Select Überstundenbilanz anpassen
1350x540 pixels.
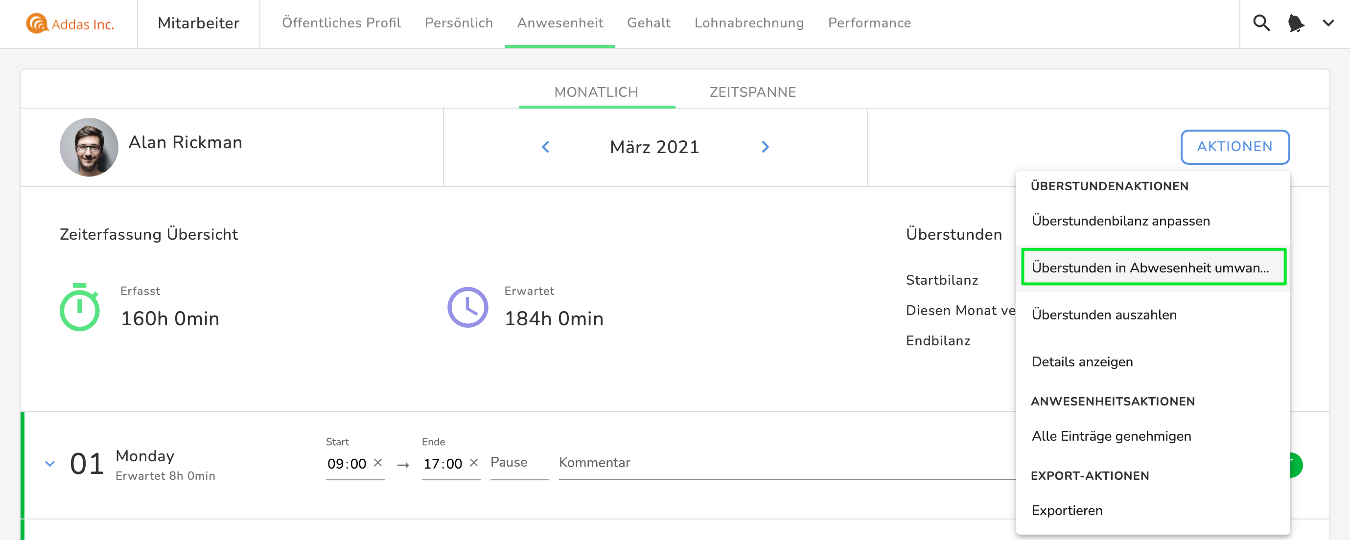[x=1120, y=221]
